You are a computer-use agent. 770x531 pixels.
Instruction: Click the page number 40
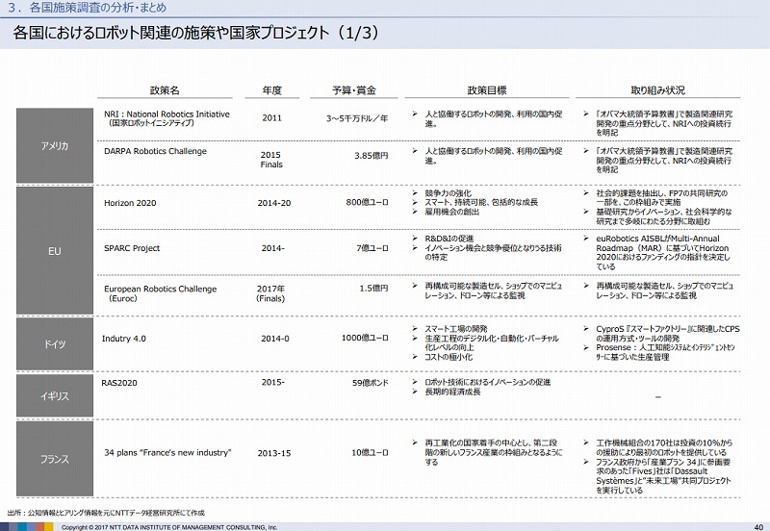tap(757, 525)
